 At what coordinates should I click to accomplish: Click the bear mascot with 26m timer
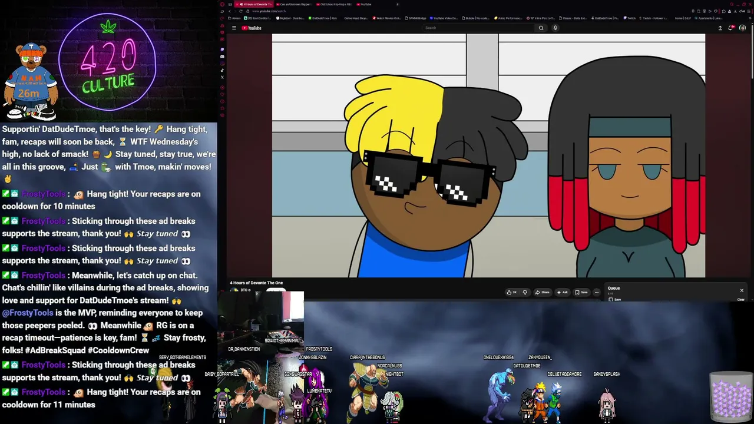[30, 81]
